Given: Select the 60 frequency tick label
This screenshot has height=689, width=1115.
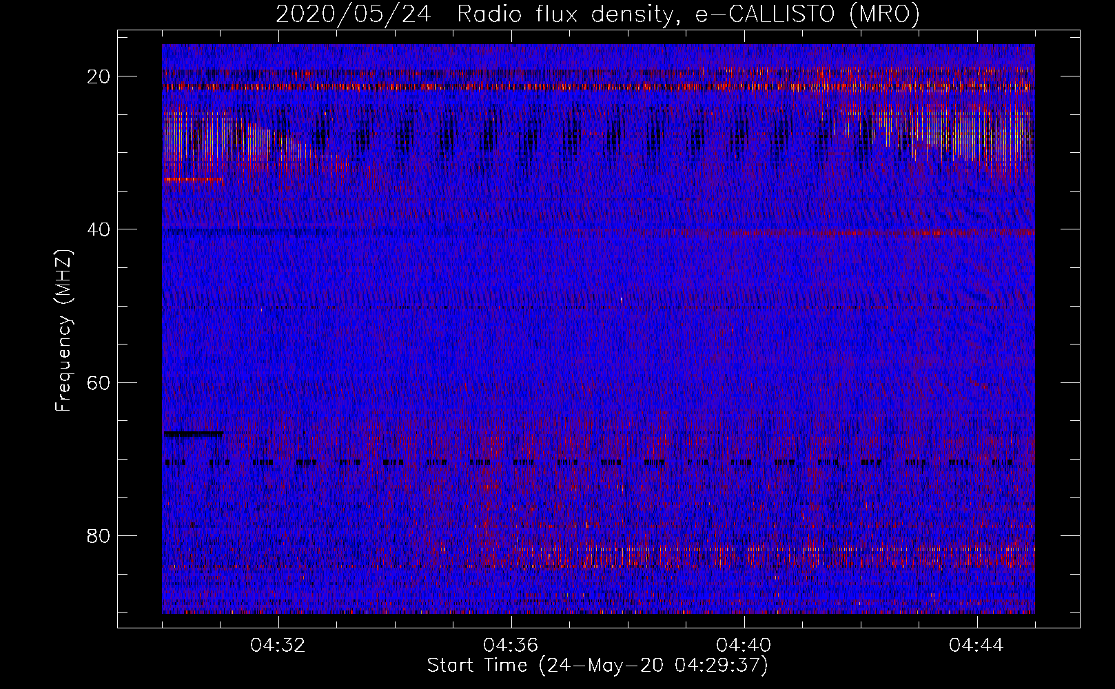Looking at the screenshot, I should [99, 382].
